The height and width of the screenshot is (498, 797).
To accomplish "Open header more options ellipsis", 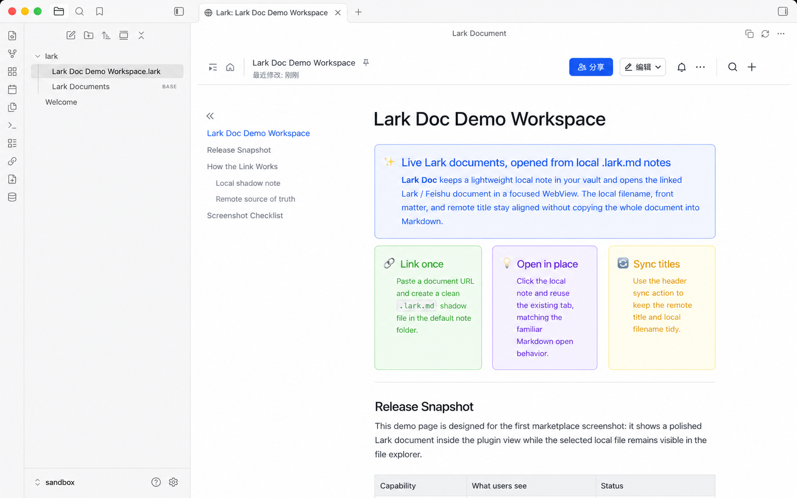I will (x=780, y=34).
